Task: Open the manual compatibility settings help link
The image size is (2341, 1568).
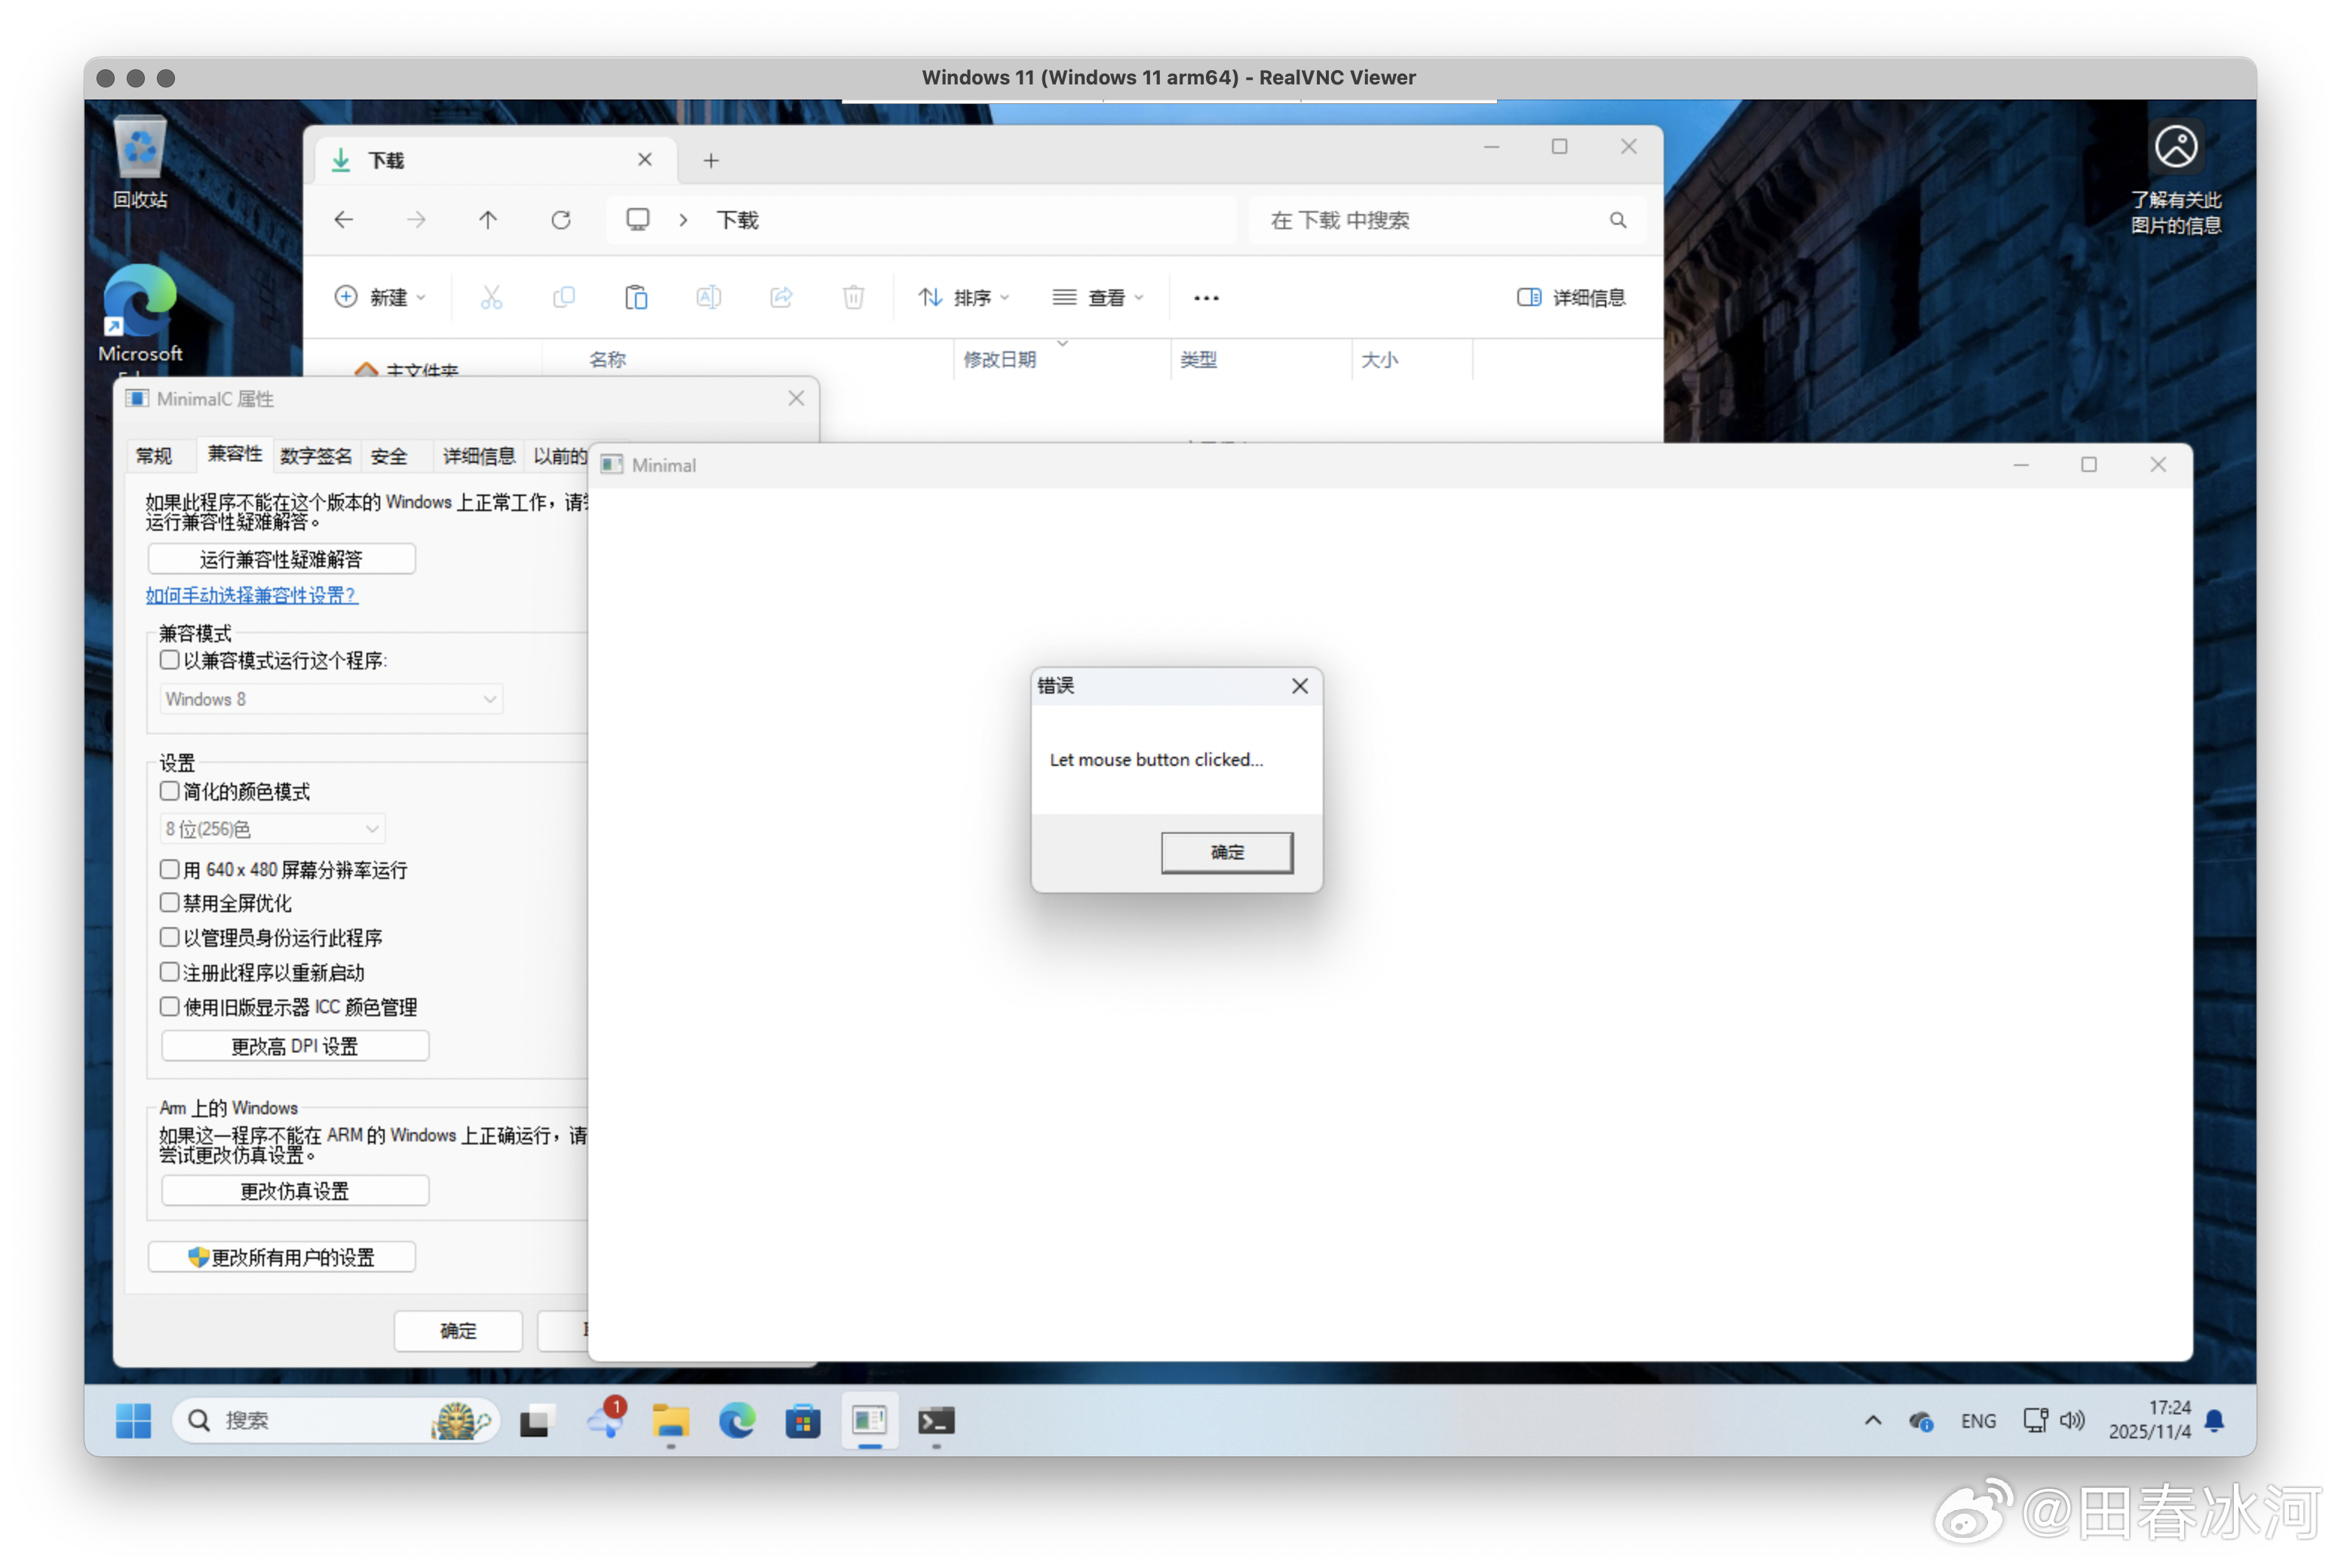Action: coord(251,595)
